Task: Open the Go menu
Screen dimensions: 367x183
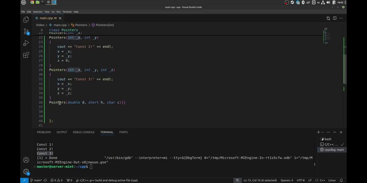Action: point(53,12)
